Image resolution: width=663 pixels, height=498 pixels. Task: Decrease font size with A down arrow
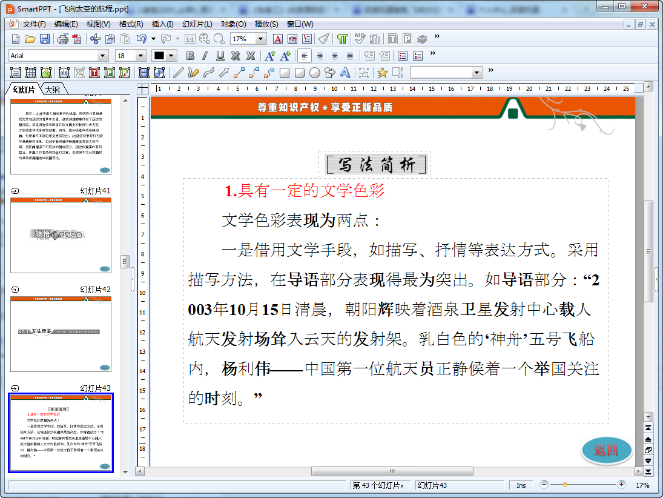(x=285, y=56)
